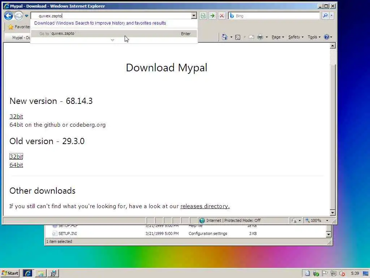Click the Home toolbar icon

[x=225, y=37]
